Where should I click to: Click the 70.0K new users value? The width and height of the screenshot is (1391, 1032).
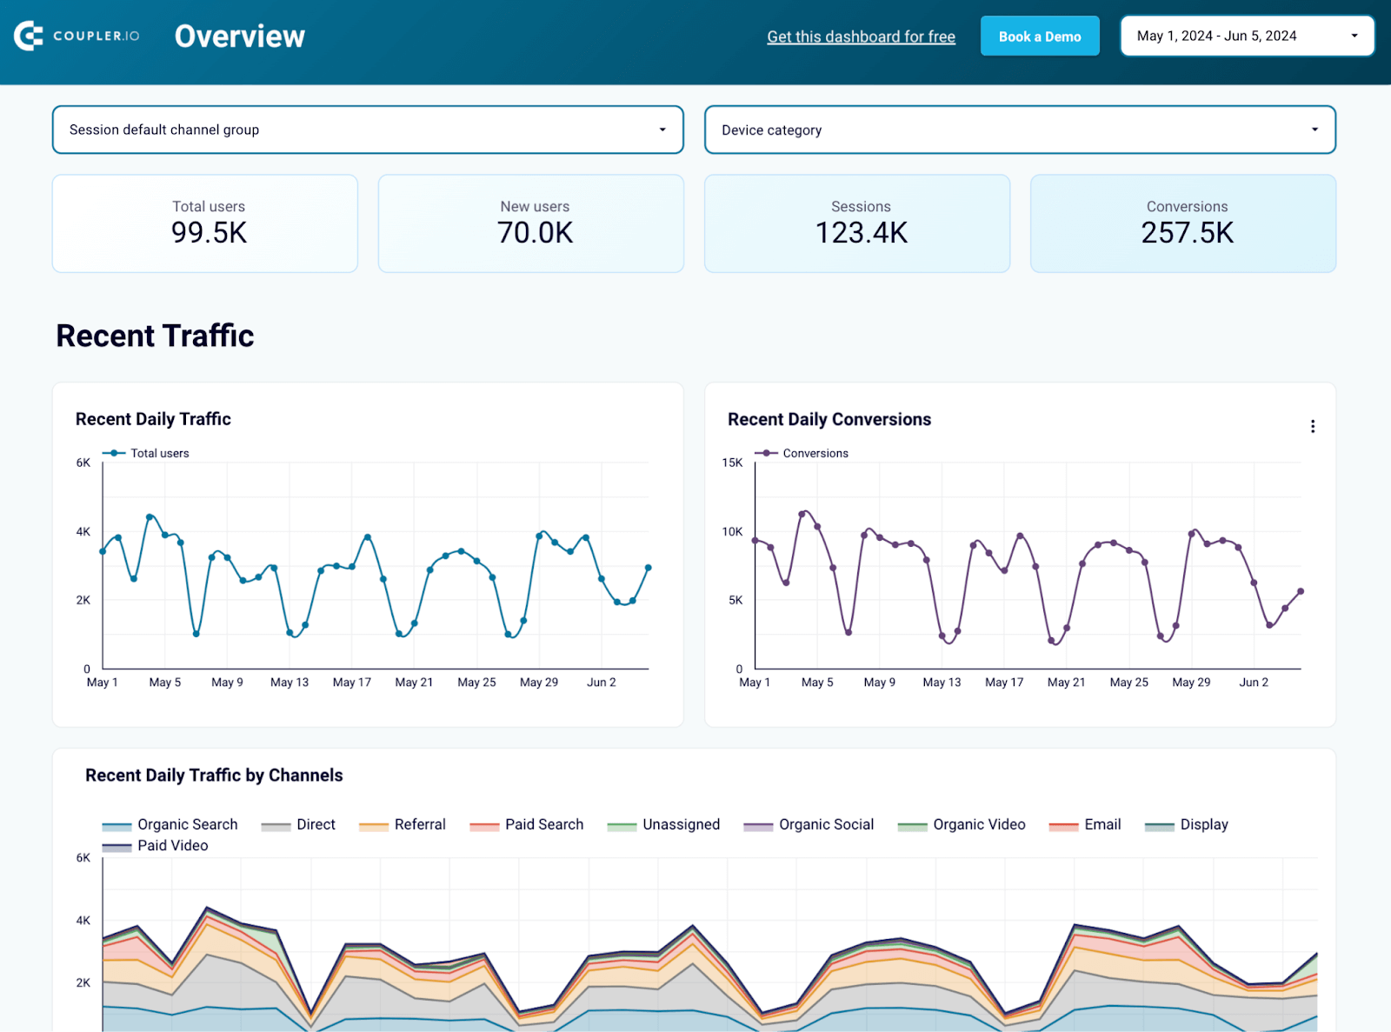(535, 233)
